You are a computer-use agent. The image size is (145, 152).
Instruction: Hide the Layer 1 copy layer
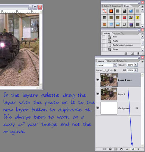point(98,80)
